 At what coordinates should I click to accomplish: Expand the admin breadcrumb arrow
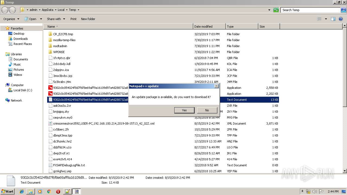(x=40, y=10)
